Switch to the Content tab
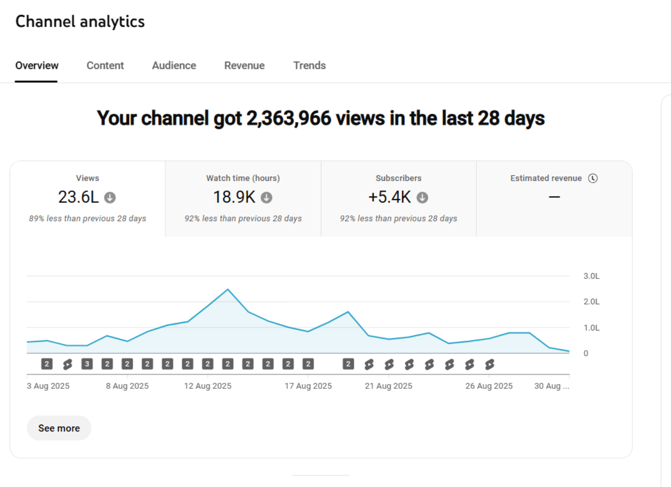The width and height of the screenshot is (671, 487). click(x=105, y=66)
